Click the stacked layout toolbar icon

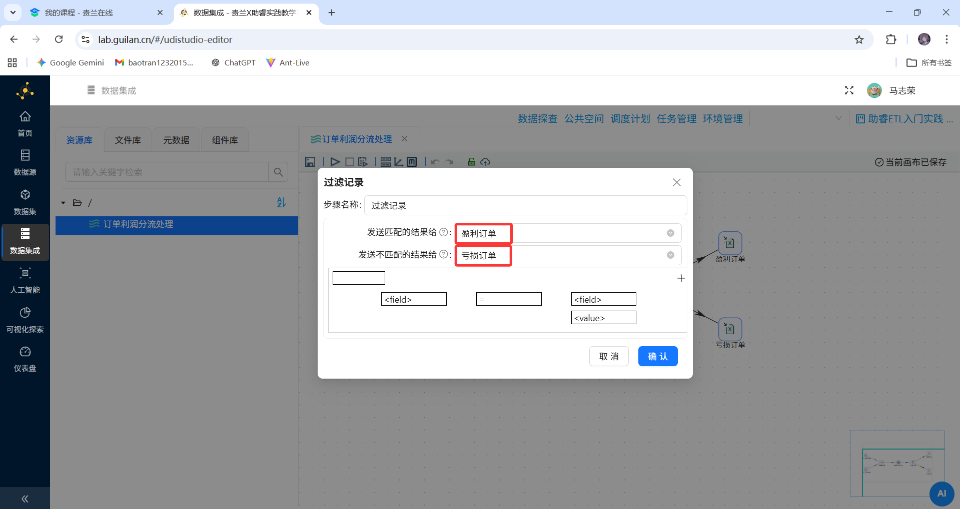(385, 162)
